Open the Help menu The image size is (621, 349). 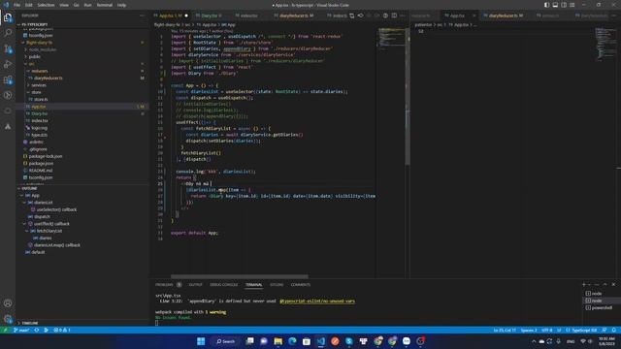point(121,5)
